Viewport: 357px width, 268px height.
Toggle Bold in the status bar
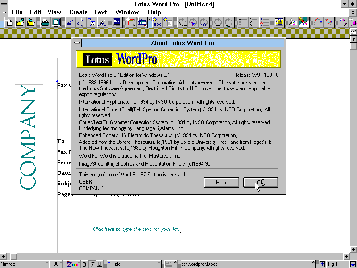(85, 264)
